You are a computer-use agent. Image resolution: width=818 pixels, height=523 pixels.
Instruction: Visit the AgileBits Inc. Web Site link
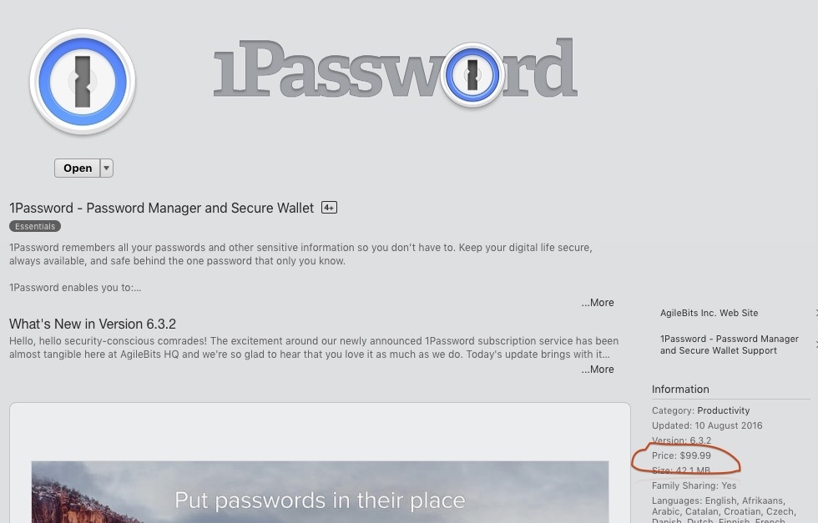click(x=709, y=313)
